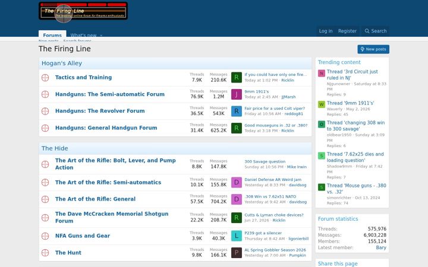Image resolution: width=428 pixels, height=267 pixels.
Task: Expand the What's new dropdown arrow
Action: (101, 36)
